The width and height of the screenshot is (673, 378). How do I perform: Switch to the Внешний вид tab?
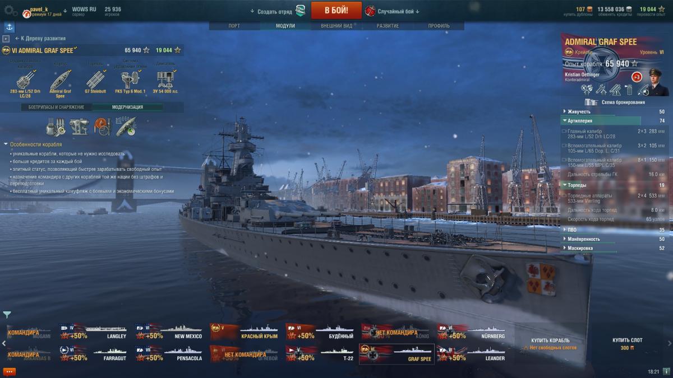(336, 26)
